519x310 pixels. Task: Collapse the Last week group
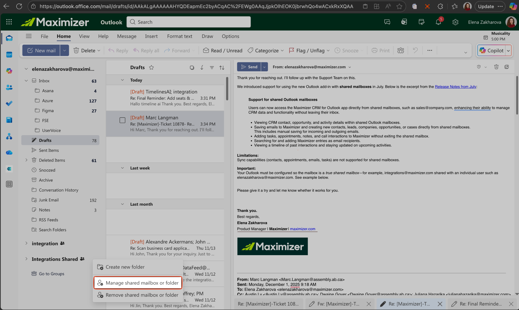(122, 168)
